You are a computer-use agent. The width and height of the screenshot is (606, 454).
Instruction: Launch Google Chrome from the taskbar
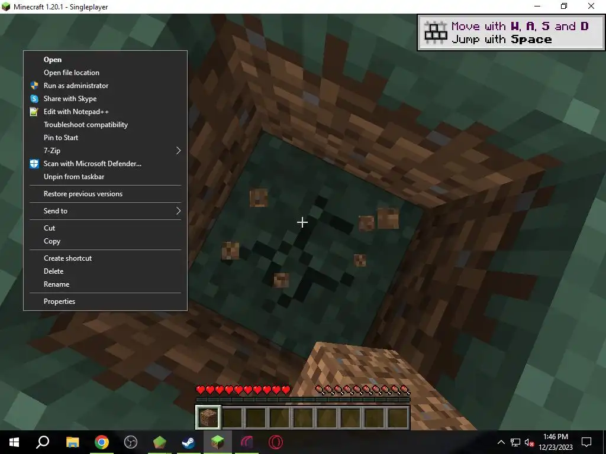(x=102, y=442)
